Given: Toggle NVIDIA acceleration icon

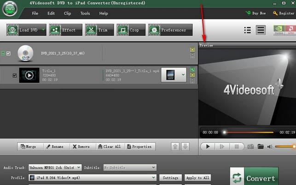Looking at the screenshot, I should 279,30.
